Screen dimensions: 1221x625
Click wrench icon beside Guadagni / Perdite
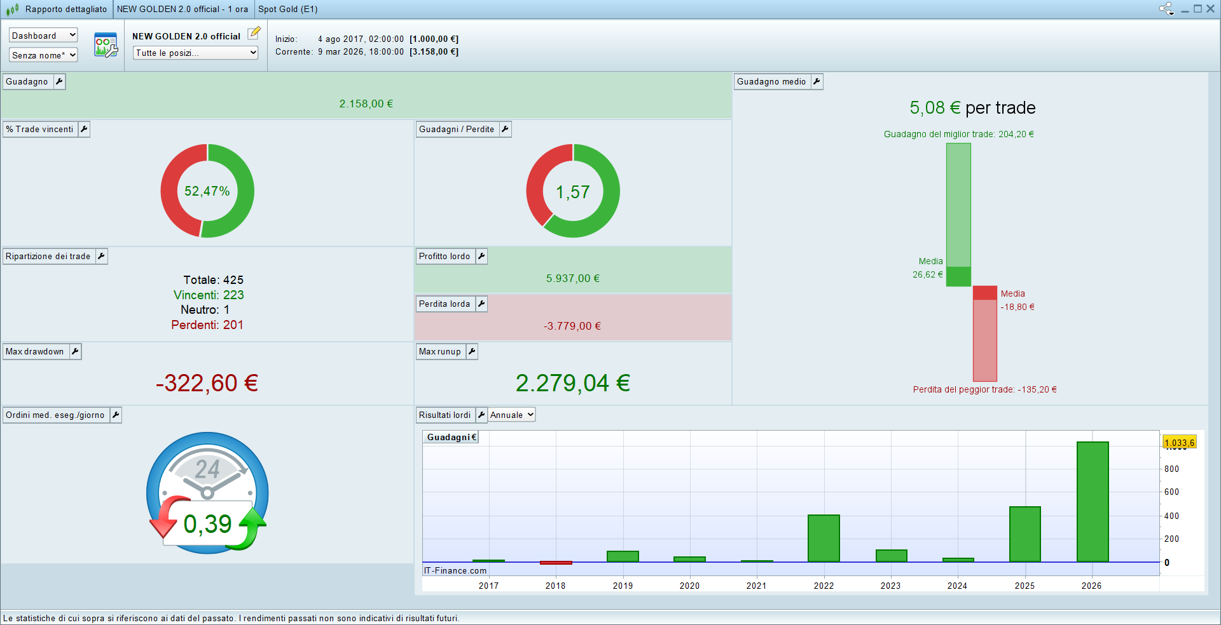tap(505, 129)
